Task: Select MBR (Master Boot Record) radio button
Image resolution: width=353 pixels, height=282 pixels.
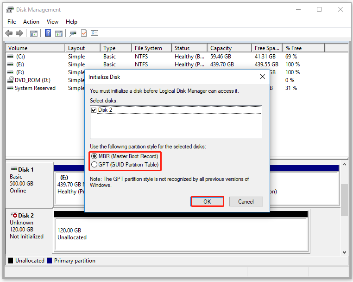Action: 94,156
